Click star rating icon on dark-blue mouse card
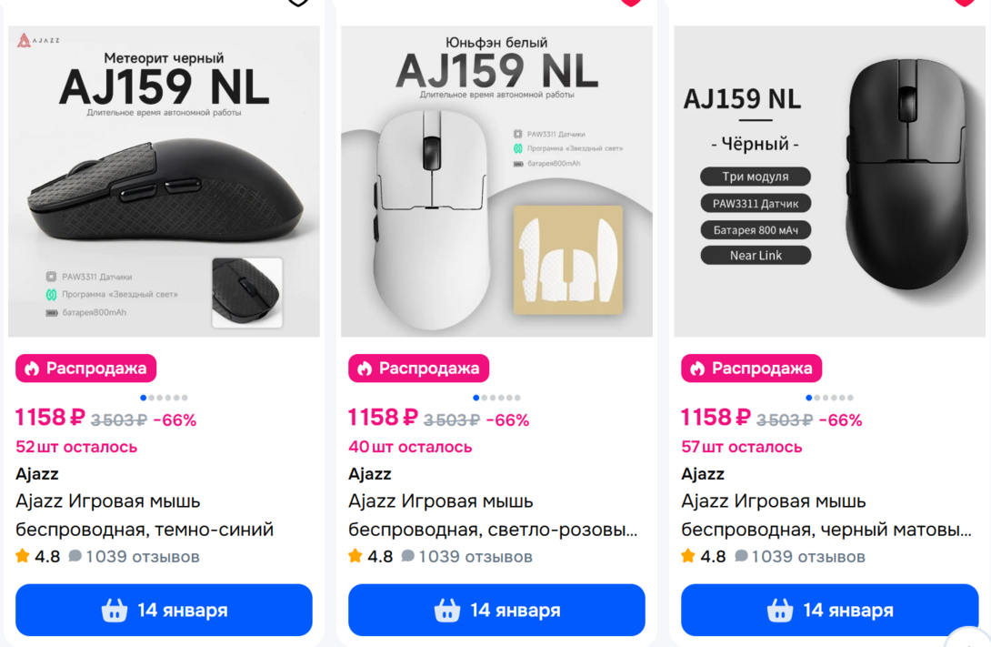991x647 pixels. 23,556
